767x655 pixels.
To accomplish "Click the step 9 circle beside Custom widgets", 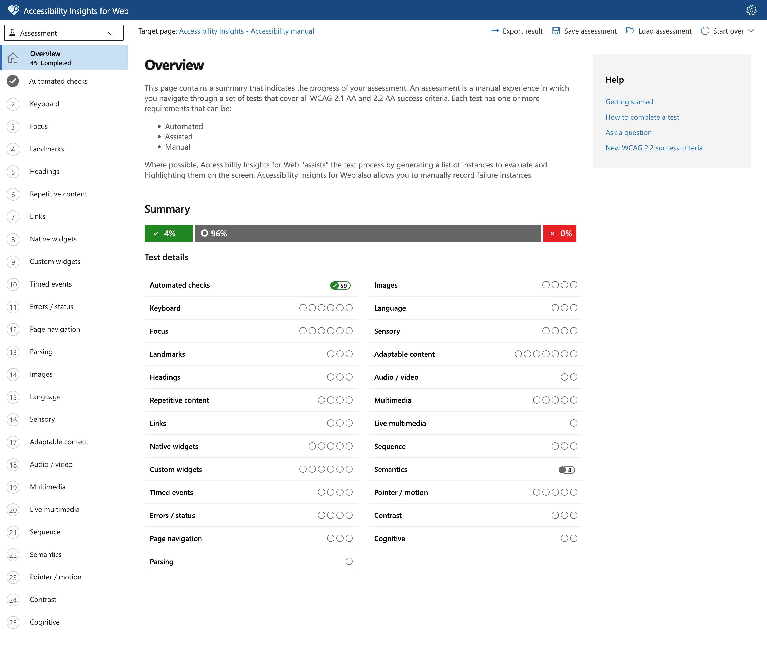I will pyautogui.click(x=13, y=262).
